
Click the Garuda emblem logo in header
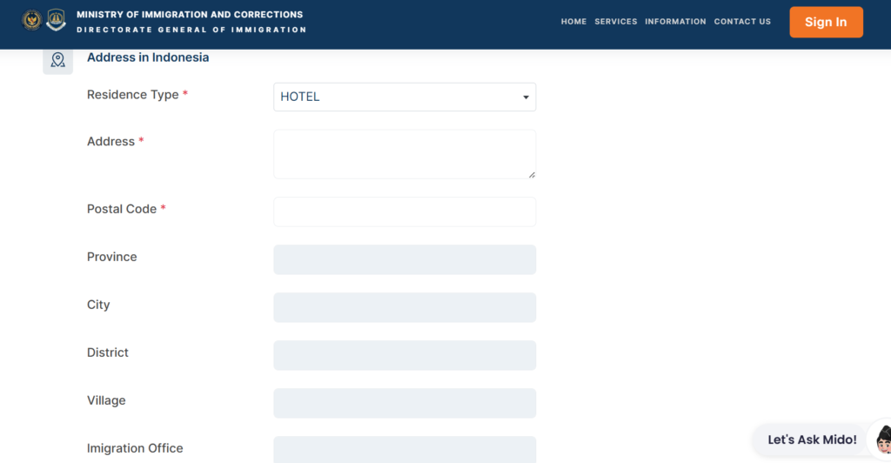32,20
